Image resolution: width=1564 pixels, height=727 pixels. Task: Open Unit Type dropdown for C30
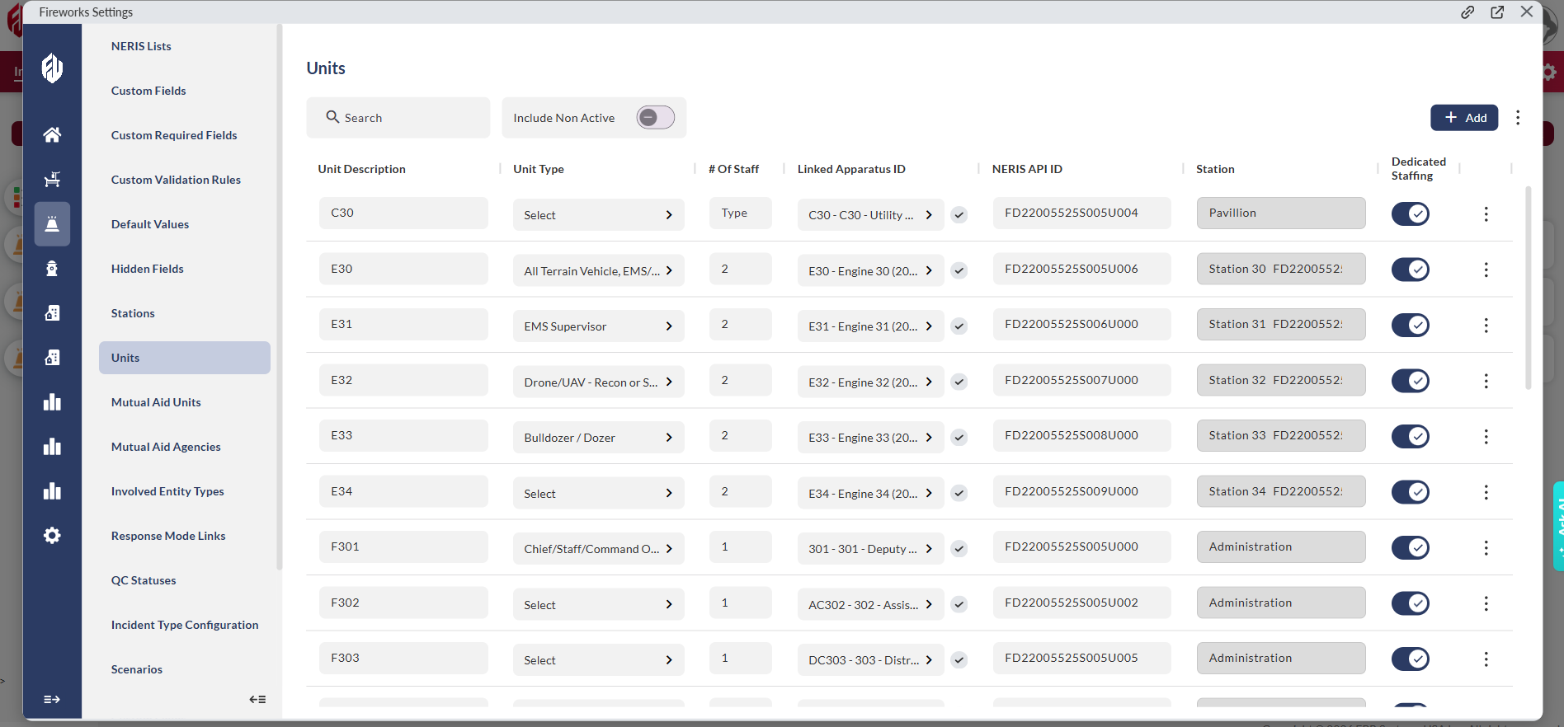598,215
